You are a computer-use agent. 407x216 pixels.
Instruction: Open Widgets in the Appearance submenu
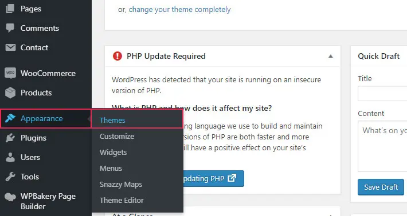coord(113,152)
